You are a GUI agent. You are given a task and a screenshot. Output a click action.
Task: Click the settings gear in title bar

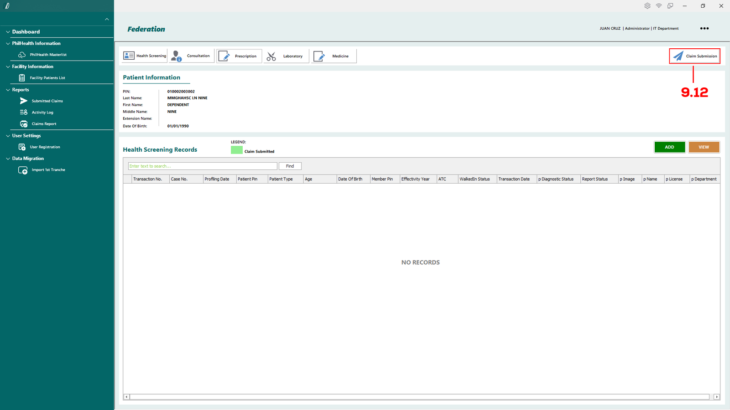coord(647,6)
